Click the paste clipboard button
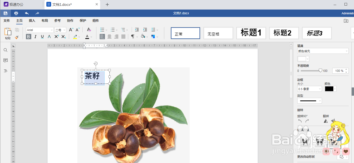Image resolution: width=354 pixels, height=163 pixels. (8, 34)
